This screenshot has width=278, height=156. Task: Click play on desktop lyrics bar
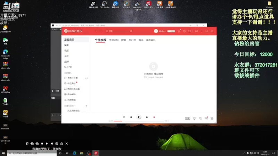tap(47, 144)
